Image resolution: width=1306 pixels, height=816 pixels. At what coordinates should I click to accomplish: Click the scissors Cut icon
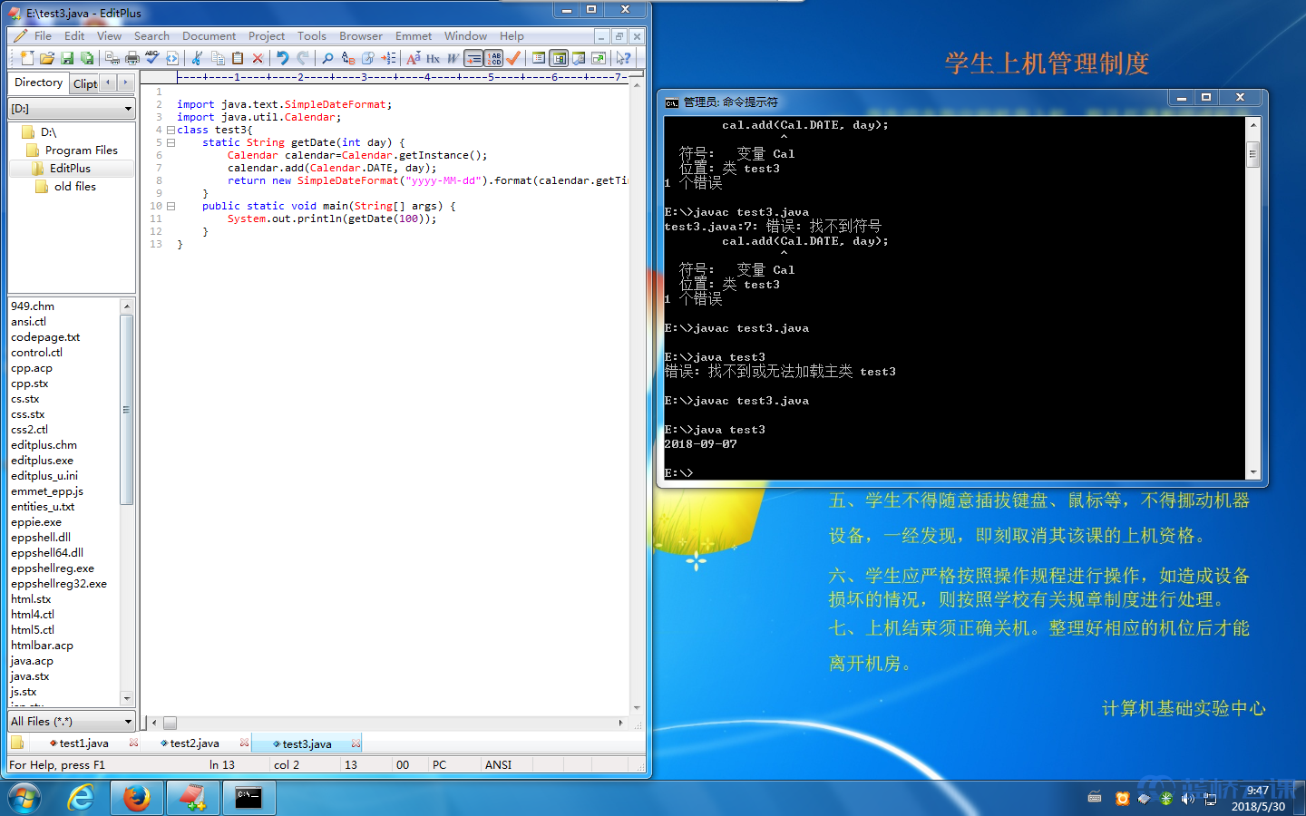coord(197,58)
